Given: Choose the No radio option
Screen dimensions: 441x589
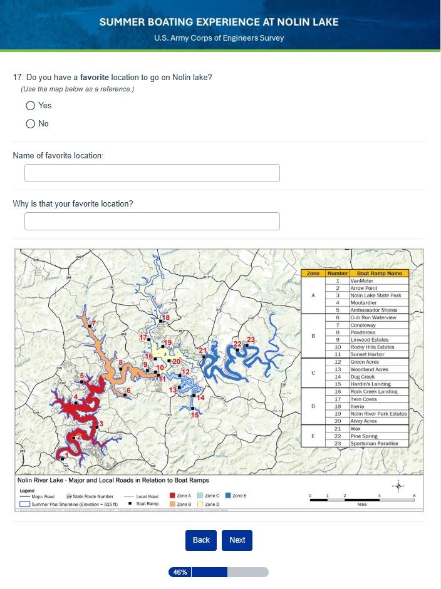Looking at the screenshot, I should pyautogui.click(x=31, y=123).
